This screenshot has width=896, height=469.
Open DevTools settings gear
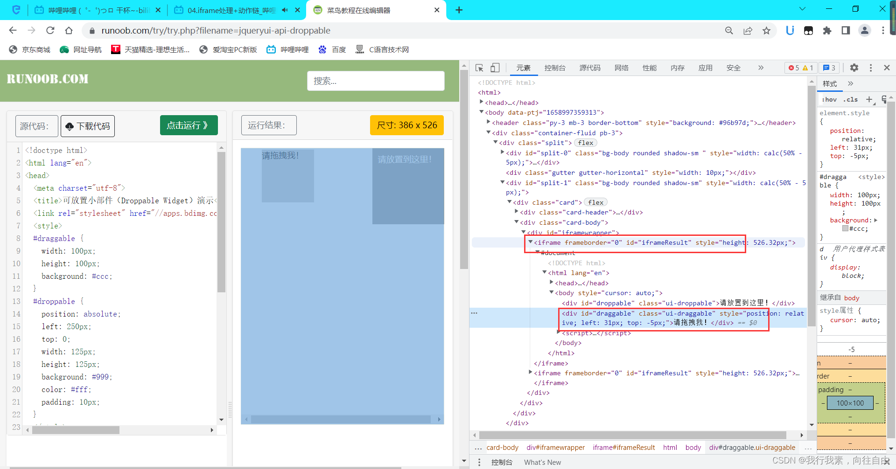point(854,68)
